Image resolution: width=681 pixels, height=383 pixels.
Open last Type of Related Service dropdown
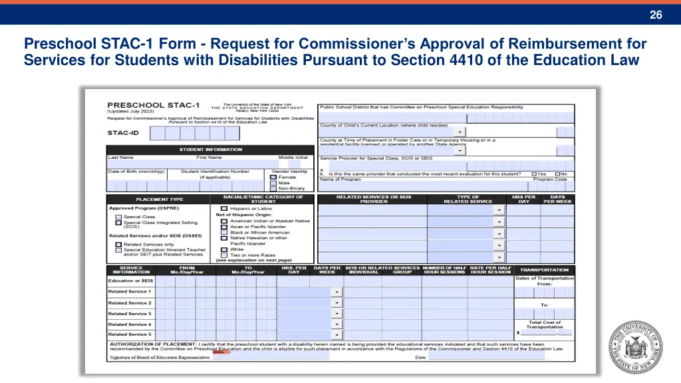499,257
